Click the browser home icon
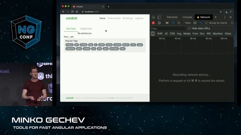 point(77,12)
